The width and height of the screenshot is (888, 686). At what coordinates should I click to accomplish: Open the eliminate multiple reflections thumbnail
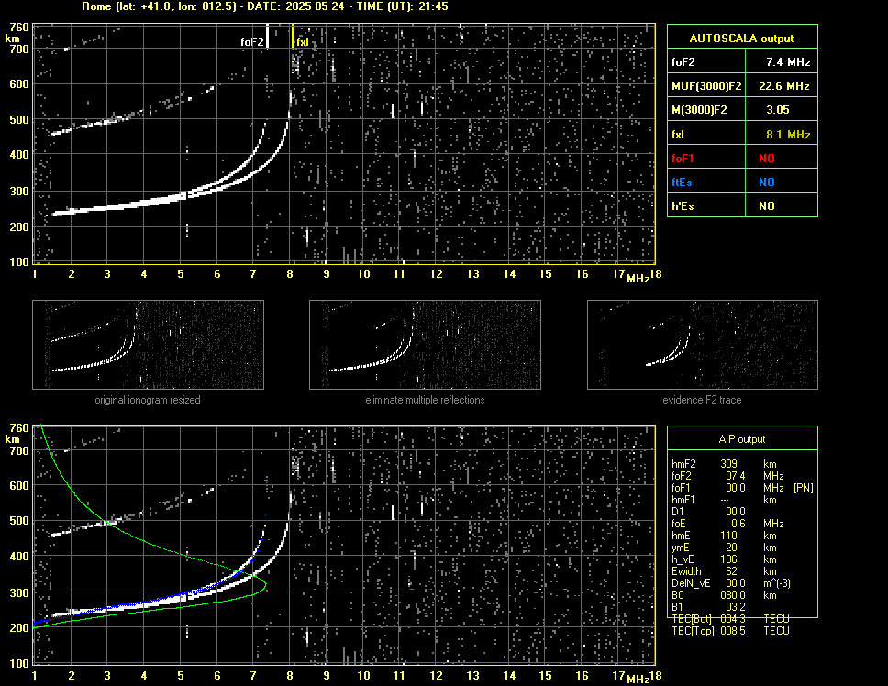click(425, 345)
